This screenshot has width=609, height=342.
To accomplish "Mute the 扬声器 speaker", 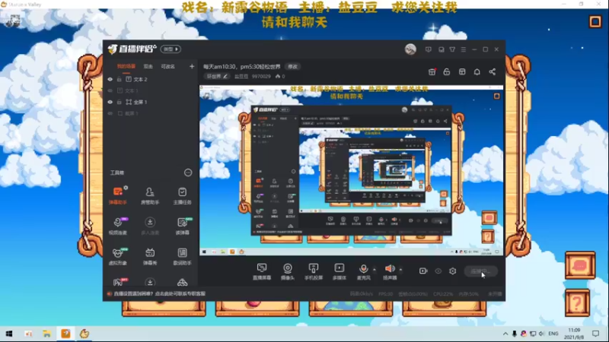I will 390,271.
